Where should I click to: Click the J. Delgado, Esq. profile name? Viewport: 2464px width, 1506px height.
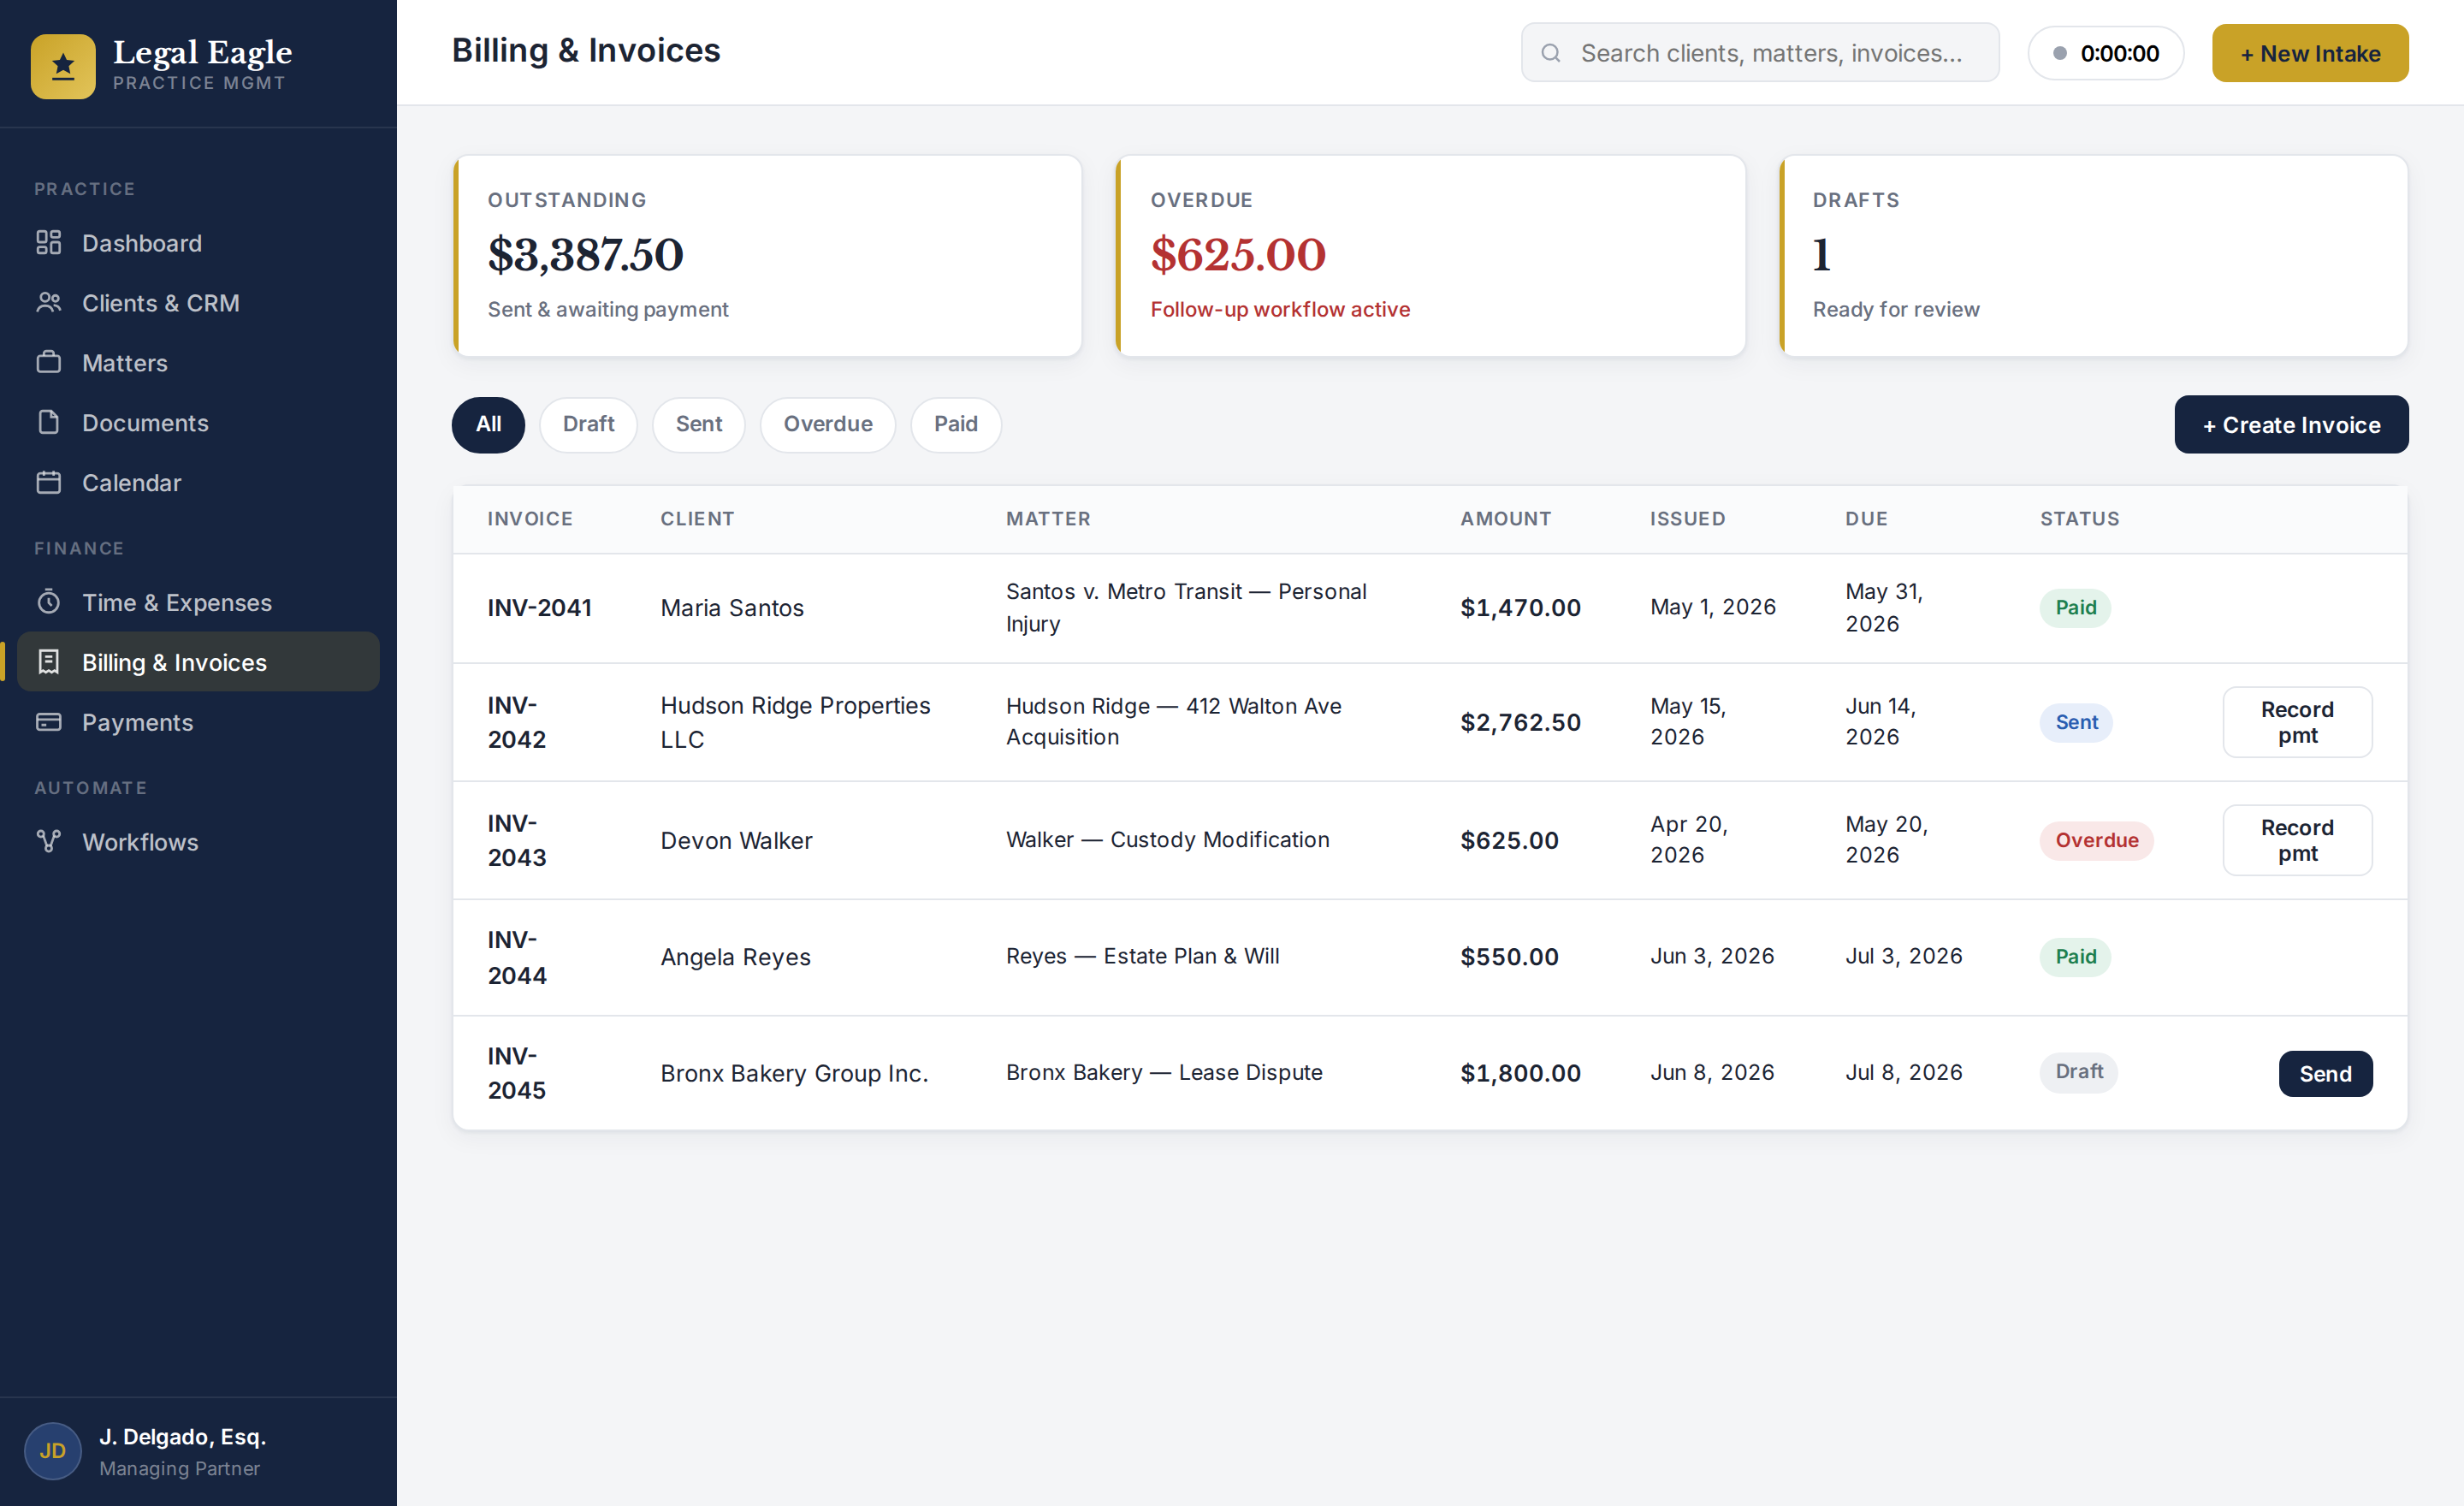[182, 1436]
